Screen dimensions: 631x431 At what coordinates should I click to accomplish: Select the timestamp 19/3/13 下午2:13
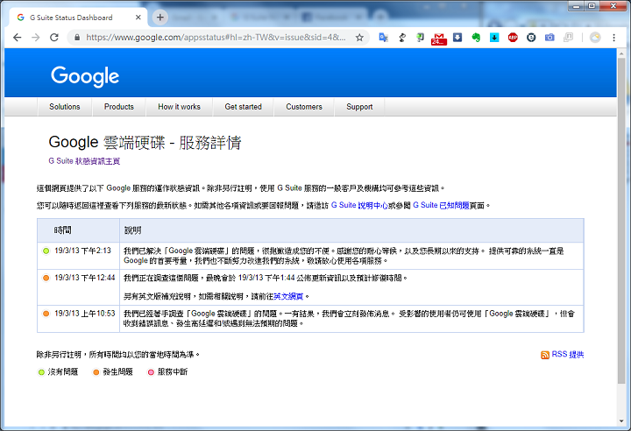coord(82,251)
